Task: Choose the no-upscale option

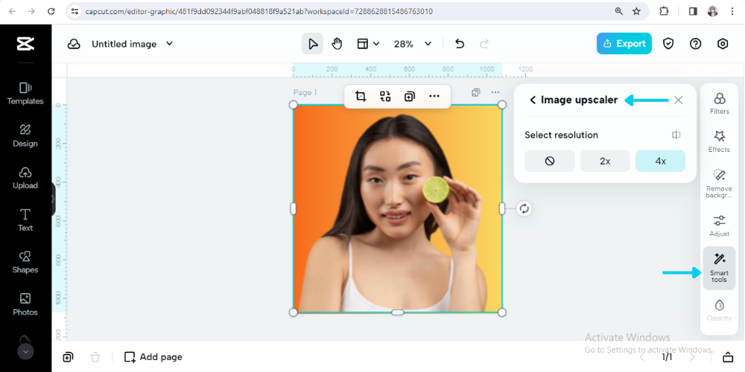Action: [549, 161]
